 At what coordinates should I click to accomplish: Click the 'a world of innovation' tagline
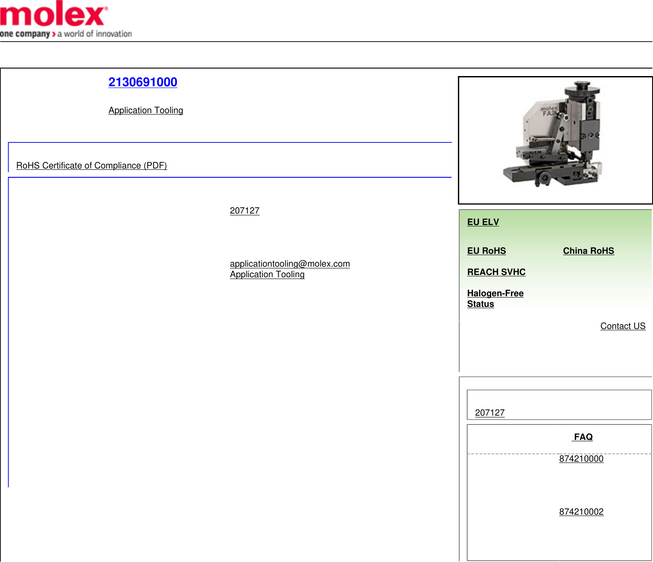[x=95, y=34]
